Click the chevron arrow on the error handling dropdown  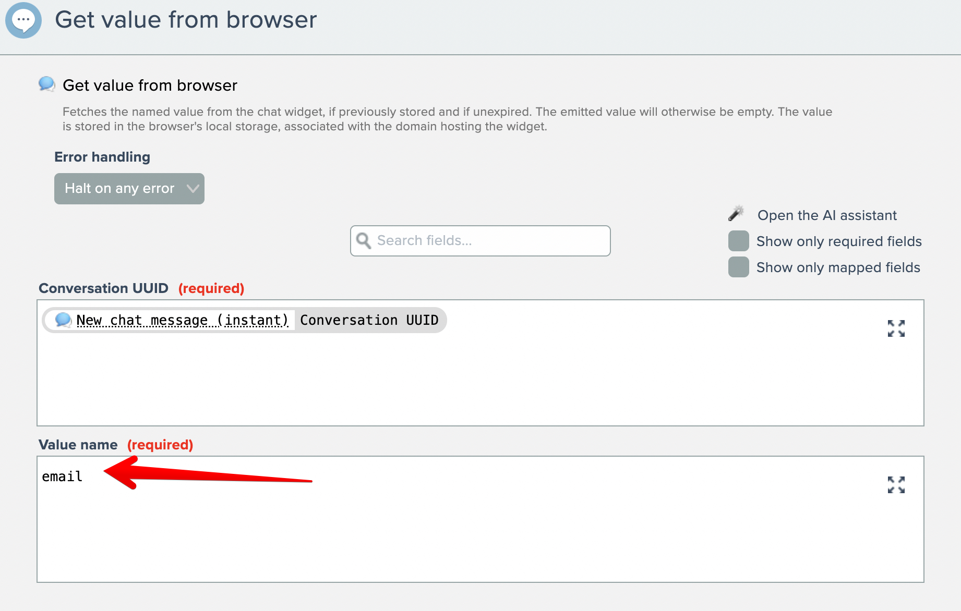(193, 189)
